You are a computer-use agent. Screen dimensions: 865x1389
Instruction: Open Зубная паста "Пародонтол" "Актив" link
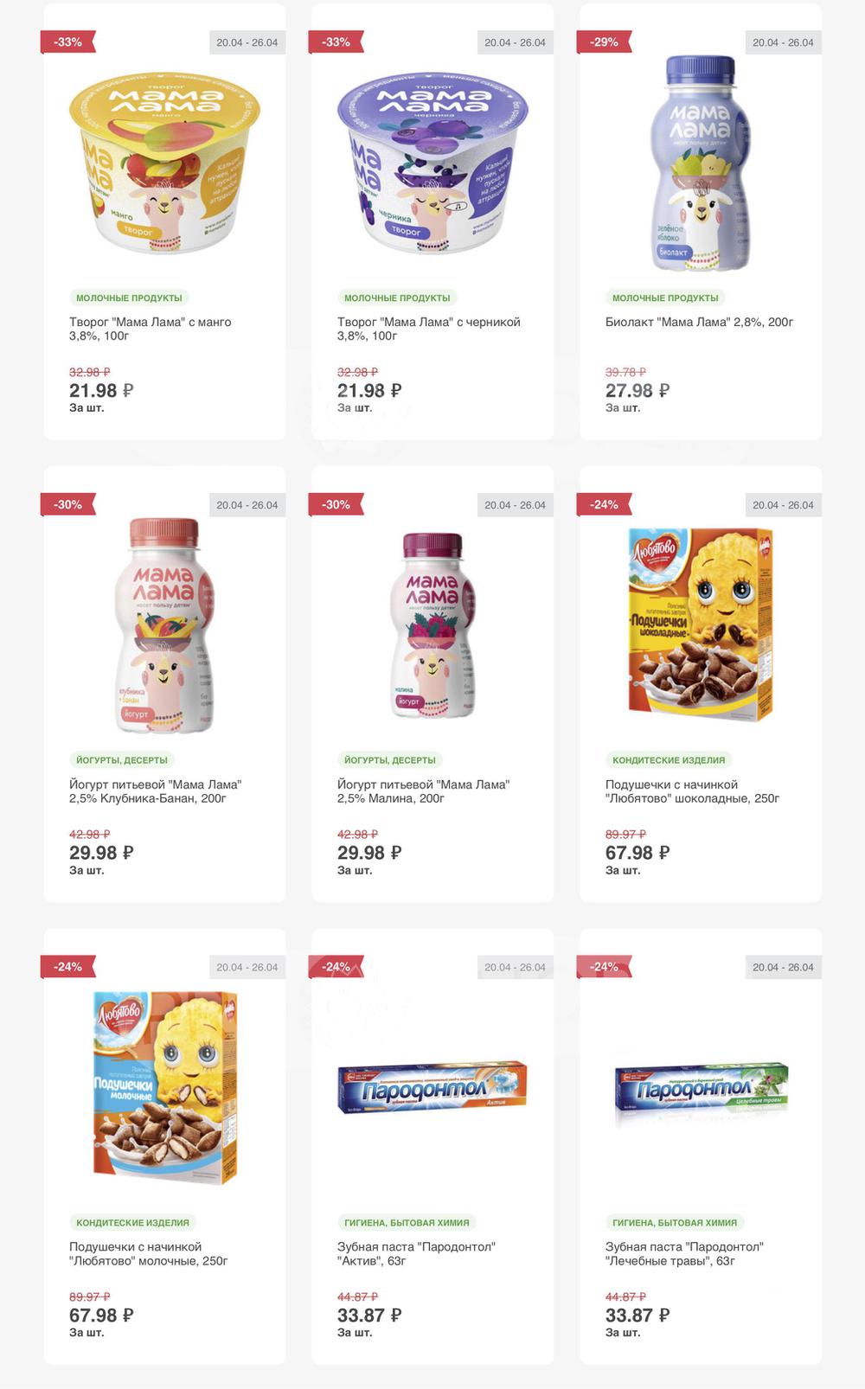[416, 1253]
